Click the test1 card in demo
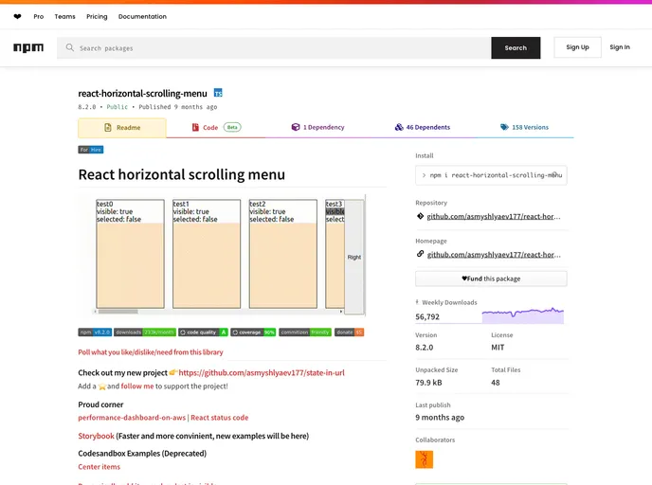 (x=207, y=254)
